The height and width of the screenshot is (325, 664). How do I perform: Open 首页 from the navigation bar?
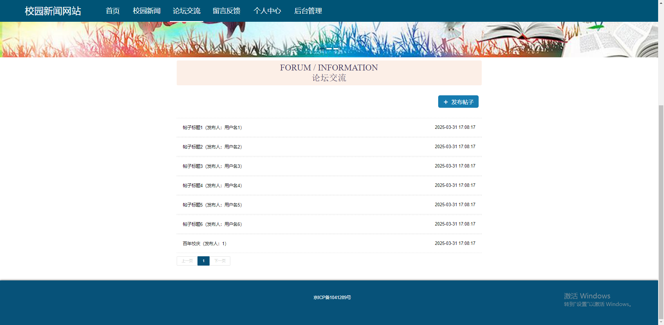[x=112, y=11]
